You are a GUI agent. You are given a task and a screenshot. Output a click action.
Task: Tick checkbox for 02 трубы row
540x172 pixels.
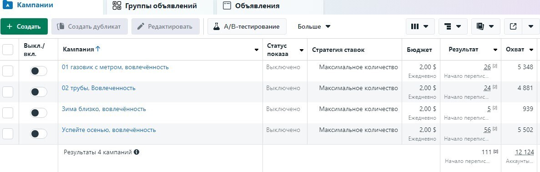click(8, 92)
